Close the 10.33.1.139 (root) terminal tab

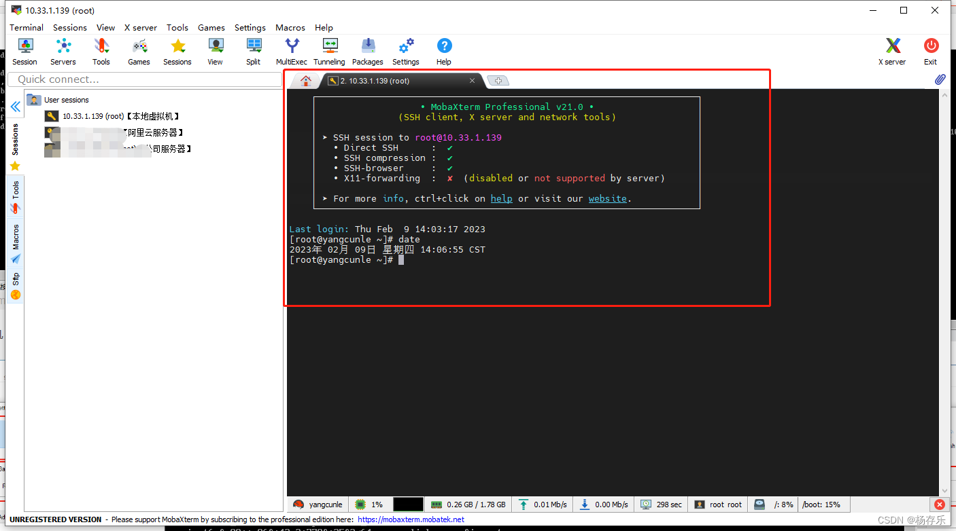[x=473, y=81]
